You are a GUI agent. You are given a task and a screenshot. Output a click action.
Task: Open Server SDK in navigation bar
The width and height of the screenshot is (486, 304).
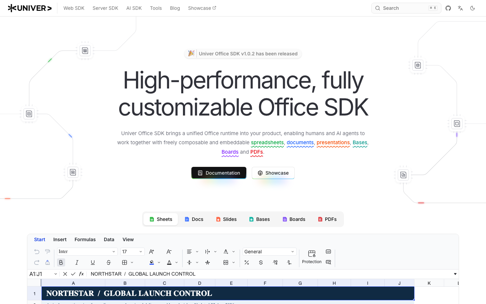pos(105,8)
